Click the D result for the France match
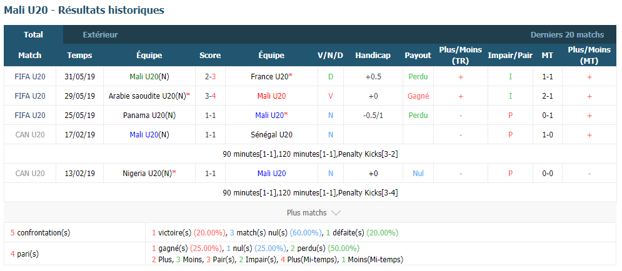The height and width of the screenshot is (271, 622). click(331, 76)
